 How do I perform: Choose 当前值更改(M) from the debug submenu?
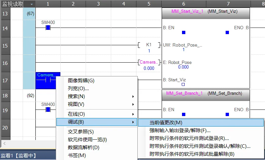(x=166, y=122)
